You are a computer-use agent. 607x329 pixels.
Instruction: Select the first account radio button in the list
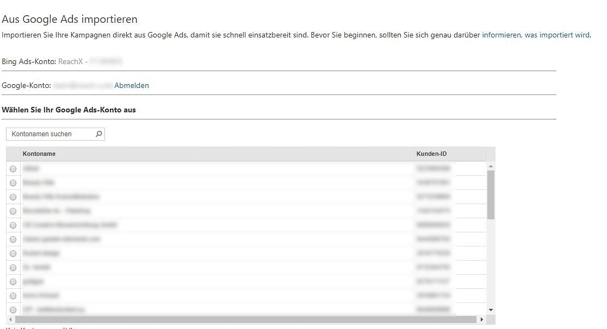tap(13, 169)
